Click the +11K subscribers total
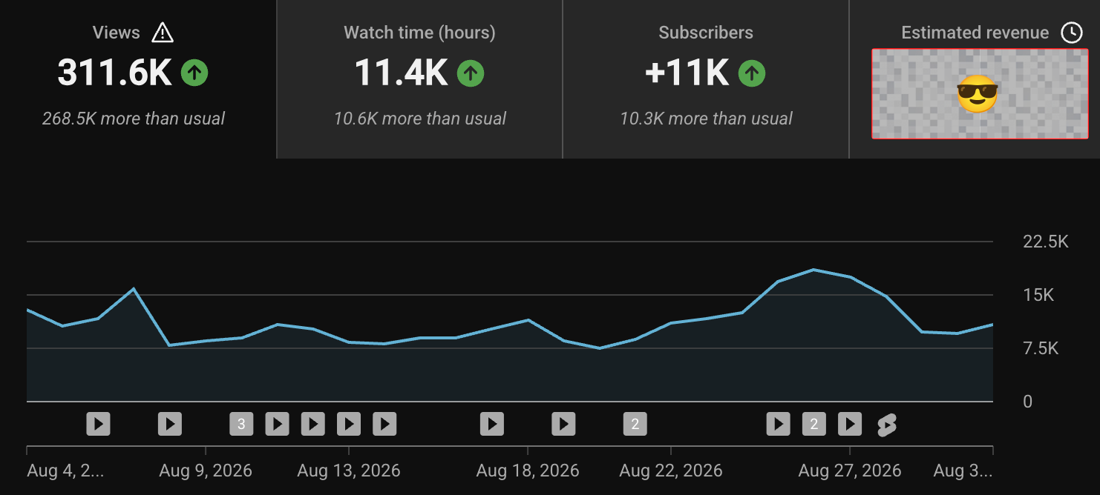 [687, 73]
